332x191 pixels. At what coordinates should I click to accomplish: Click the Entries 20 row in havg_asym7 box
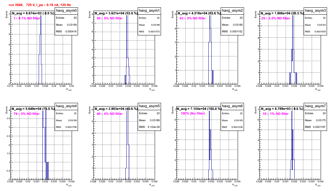point(315,113)
